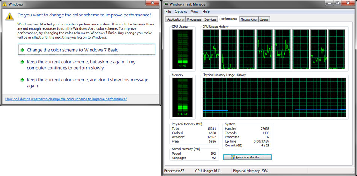Screen dimensions: 357x176
Task: Click the Free memory value 5926
Action: 212,141
